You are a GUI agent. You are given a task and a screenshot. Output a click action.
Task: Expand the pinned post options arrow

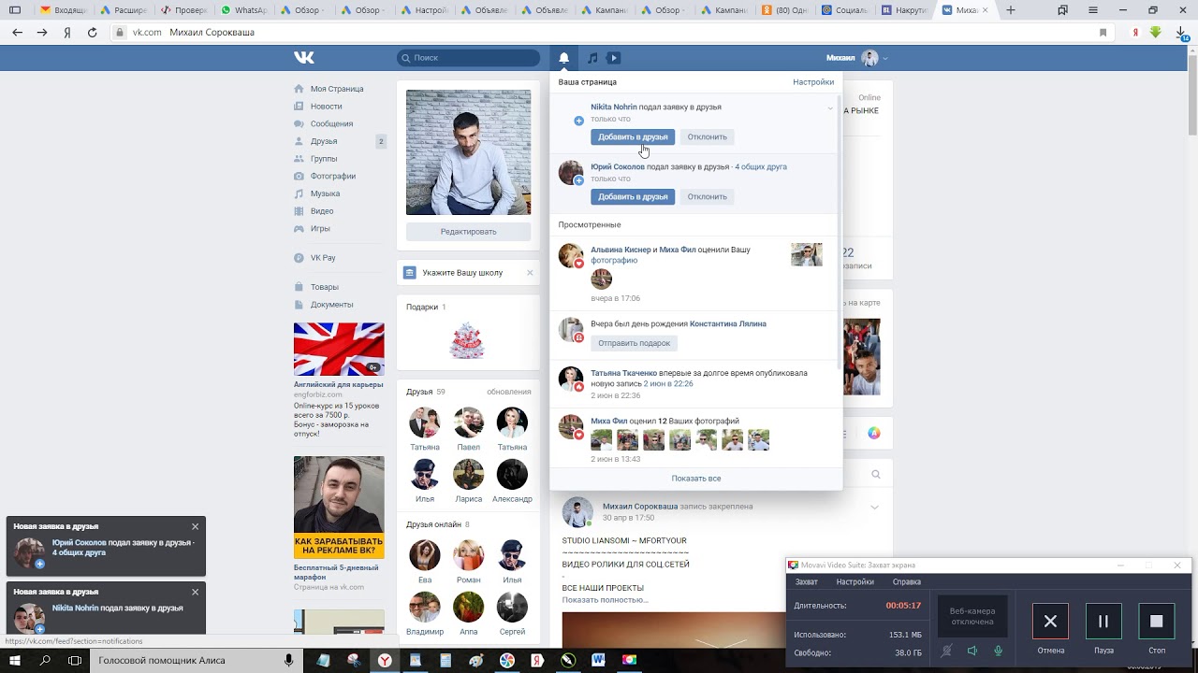[x=874, y=508]
